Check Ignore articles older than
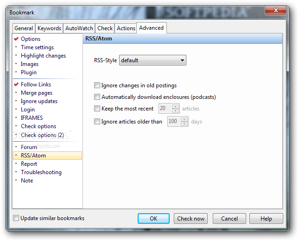This screenshot has width=299, height=241. 97,122
